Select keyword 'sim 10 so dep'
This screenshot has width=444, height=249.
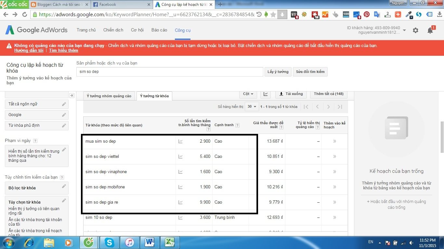(x=99, y=218)
